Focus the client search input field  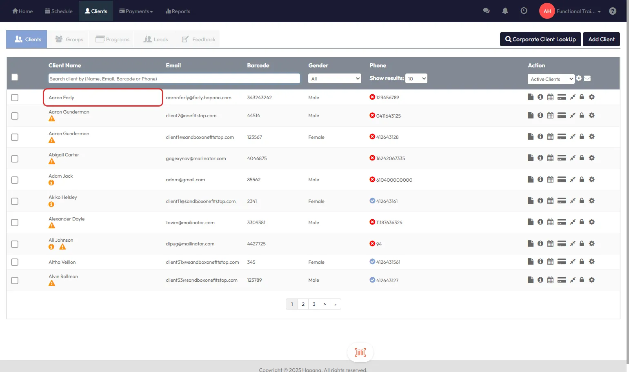click(x=174, y=78)
